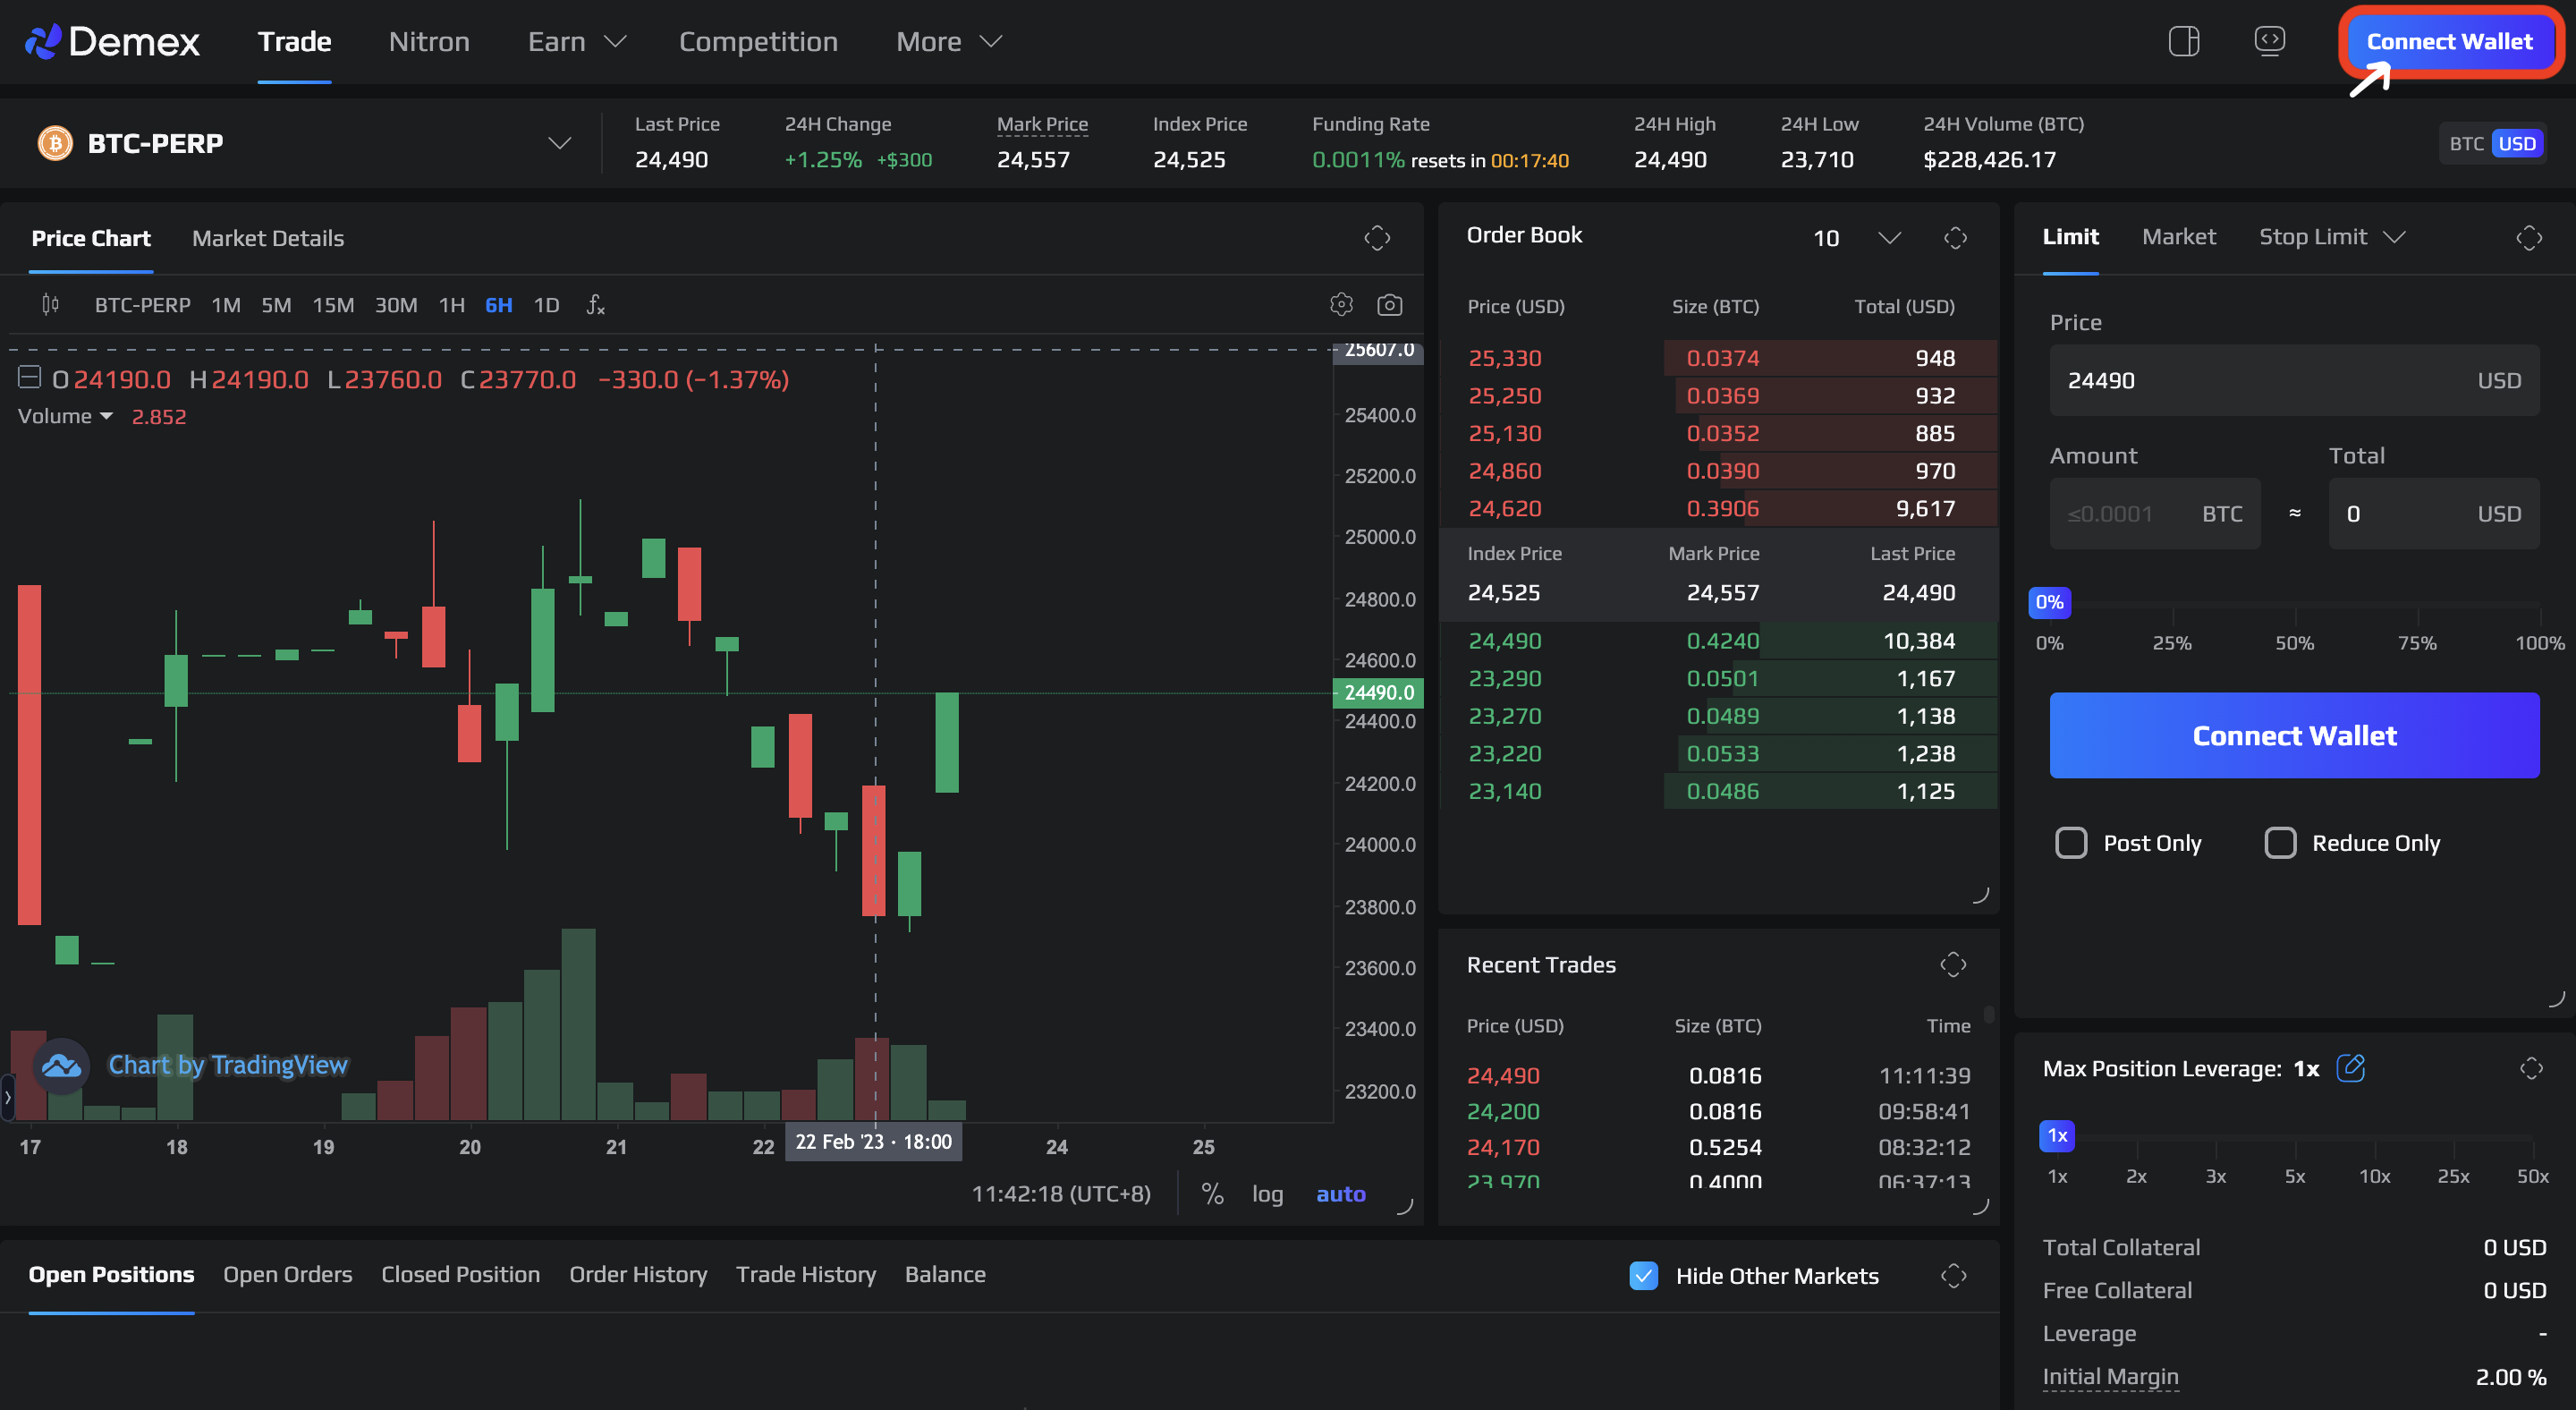The image size is (2576, 1410).
Task: Open the Order History tab
Action: tap(638, 1274)
